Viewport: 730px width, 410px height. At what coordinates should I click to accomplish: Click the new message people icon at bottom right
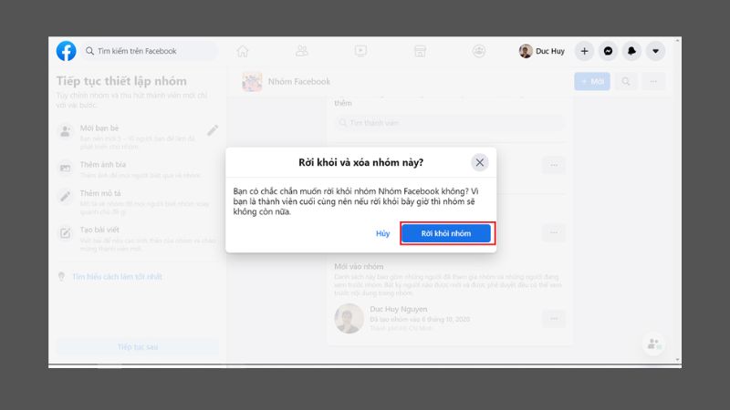coord(653,344)
